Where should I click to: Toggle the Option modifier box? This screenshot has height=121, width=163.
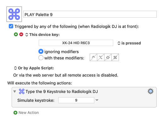click(101, 57)
